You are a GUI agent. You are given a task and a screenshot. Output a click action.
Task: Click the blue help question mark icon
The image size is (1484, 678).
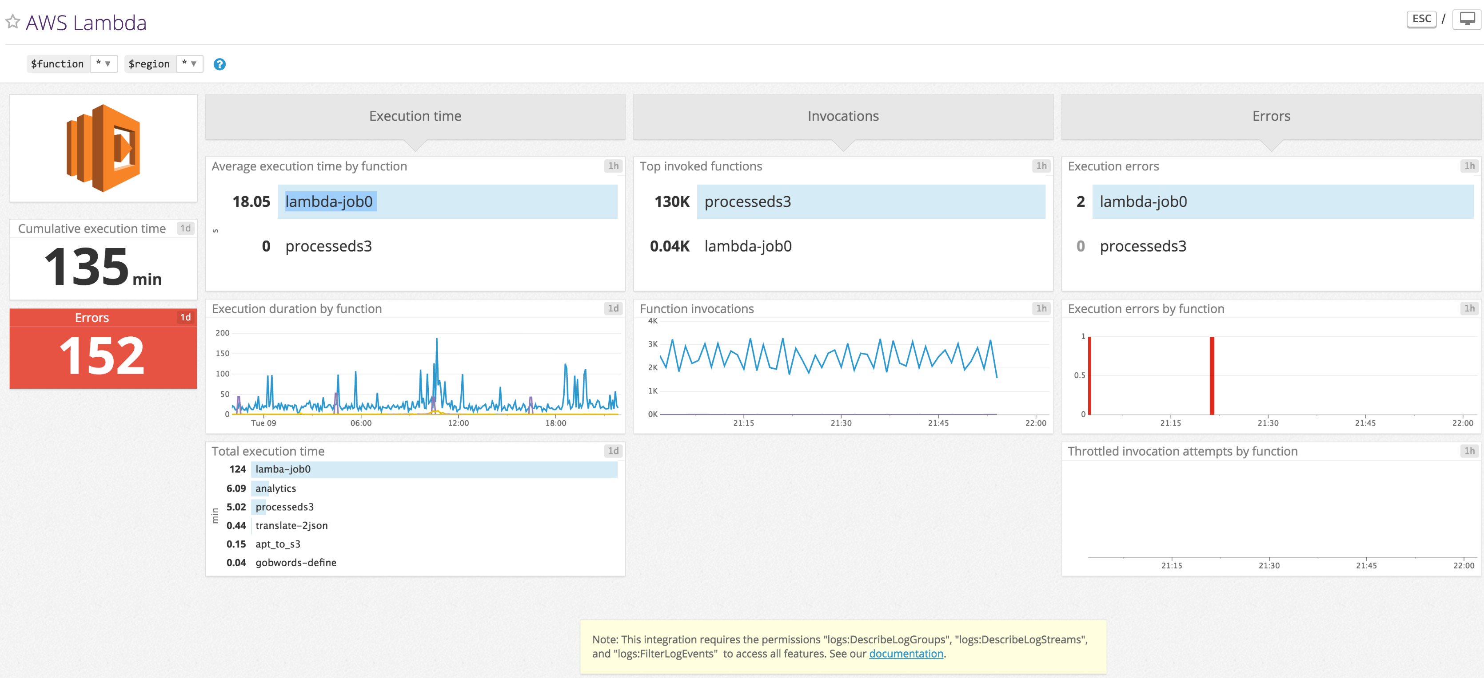(x=219, y=64)
